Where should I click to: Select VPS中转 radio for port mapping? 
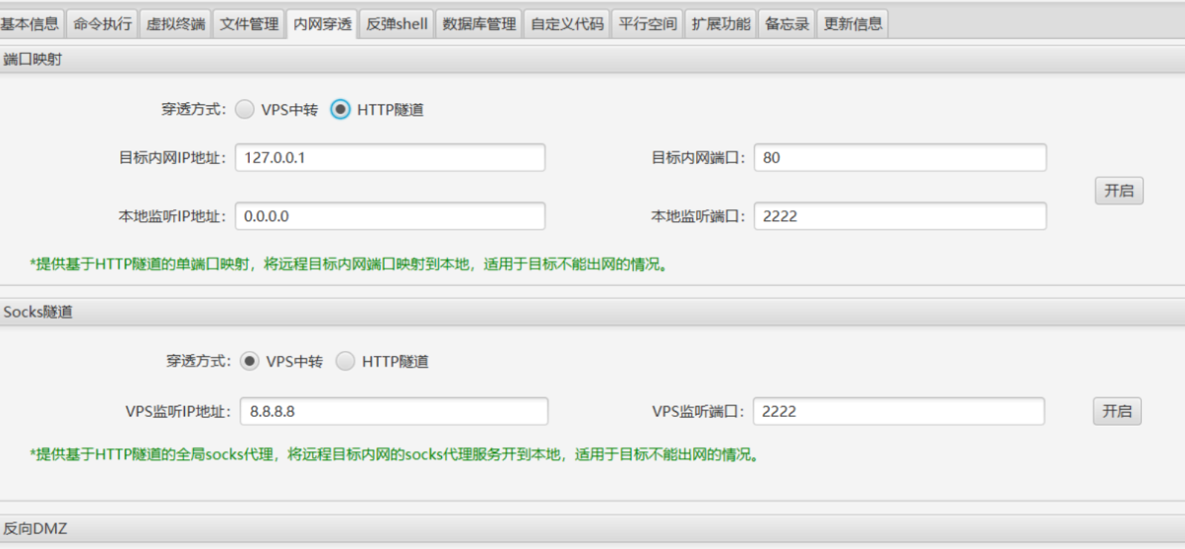(245, 110)
